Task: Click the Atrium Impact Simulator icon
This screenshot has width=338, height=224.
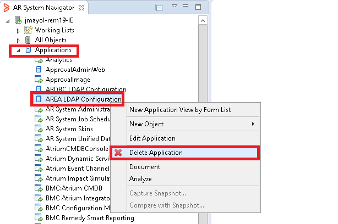Action: pyautogui.click(x=39, y=178)
